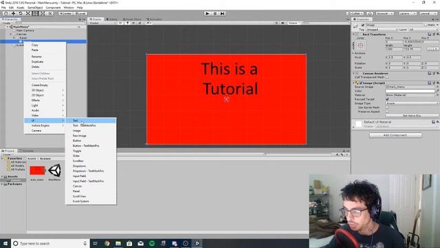Open the GameObject menu in menu bar
This screenshot has width=440, height=248.
(x=35, y=8)
